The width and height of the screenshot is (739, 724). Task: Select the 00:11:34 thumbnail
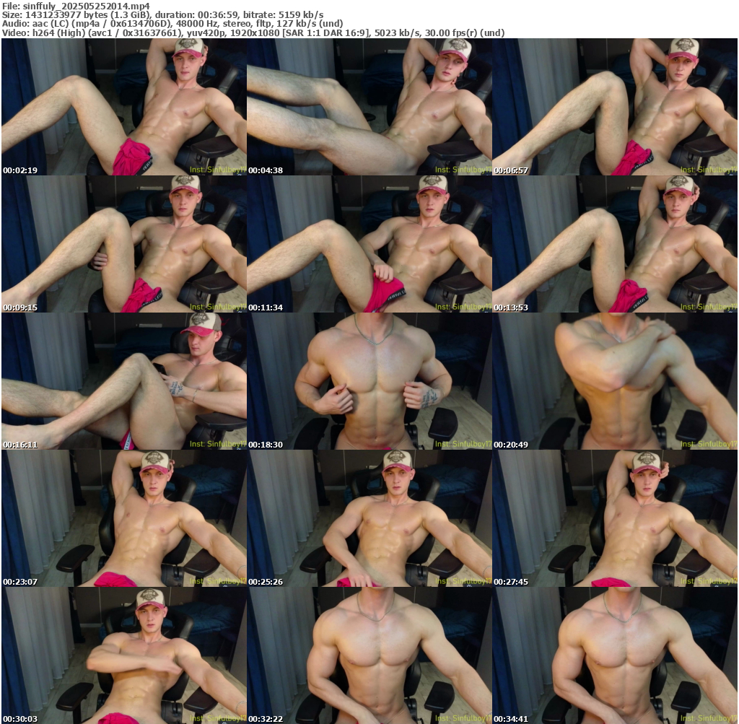tap(369, 244)
